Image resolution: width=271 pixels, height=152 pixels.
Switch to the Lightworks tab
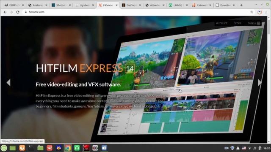click(x=84, y=5)
